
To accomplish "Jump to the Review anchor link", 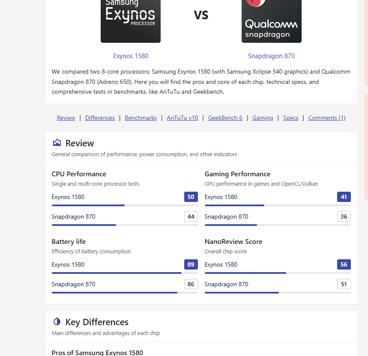I will pos(66,118).
